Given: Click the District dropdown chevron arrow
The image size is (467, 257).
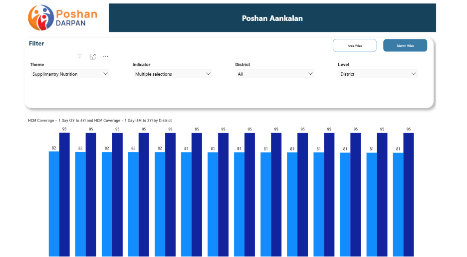Looking at the screenshot, I should (x=310, y=74).
